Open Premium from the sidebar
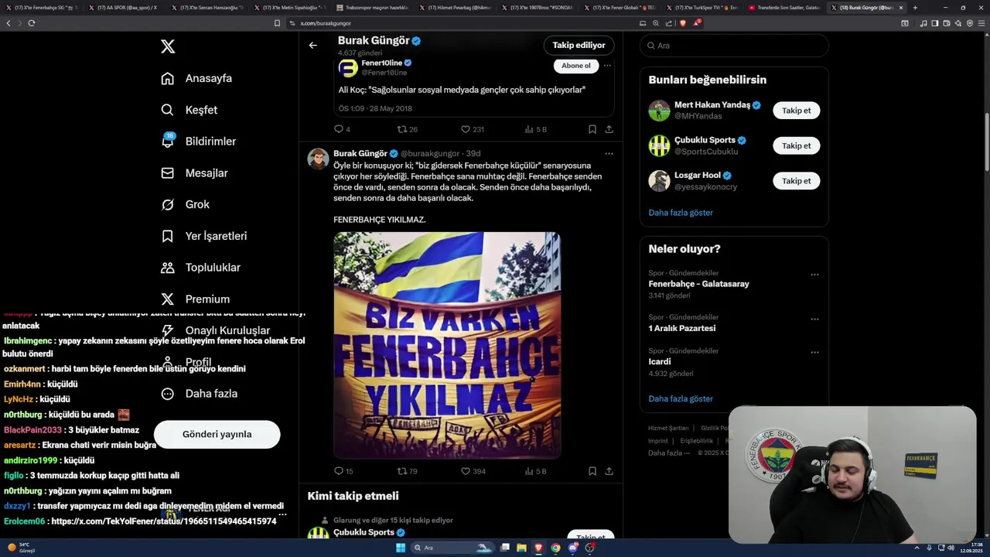 click(195, 299)
